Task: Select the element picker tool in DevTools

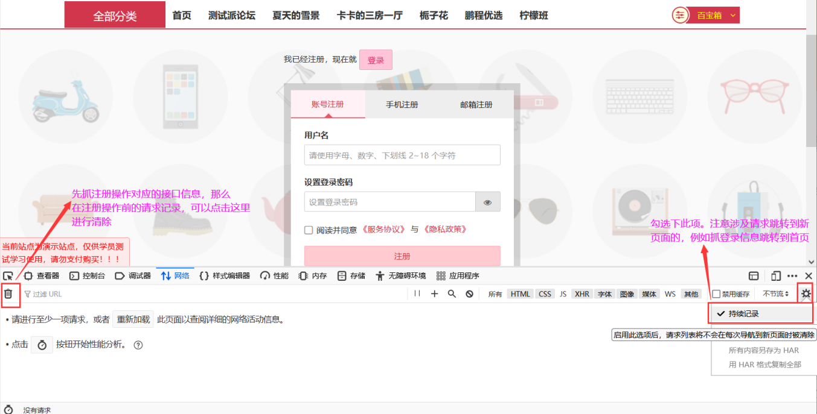Action: point(8,275)
